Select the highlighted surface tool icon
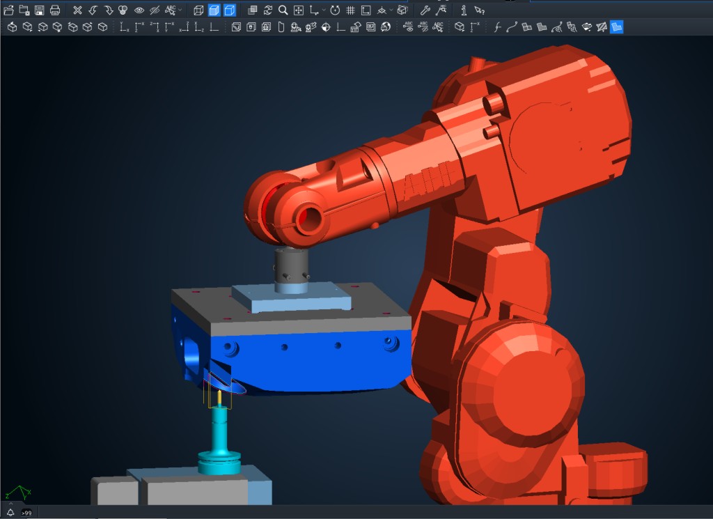Screen dimensions: 713x519 (x=616, y=27)
